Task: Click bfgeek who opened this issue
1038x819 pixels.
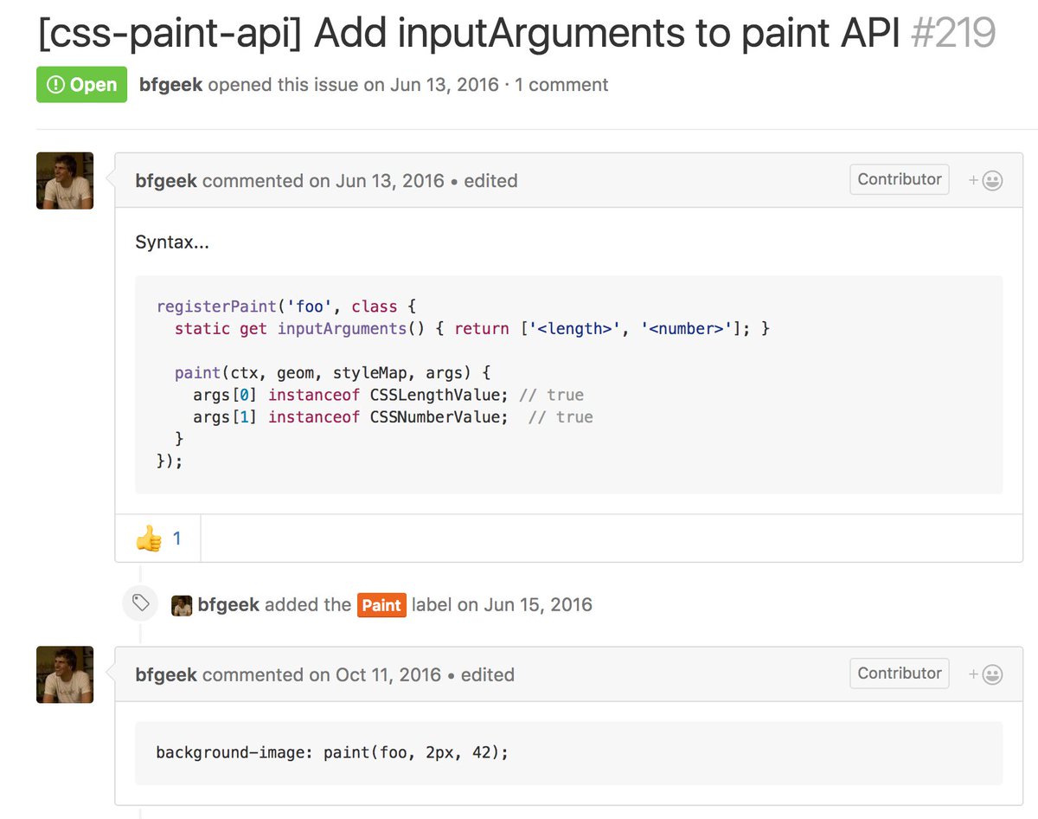Action: pyautogui.click(x=170, y=84)
